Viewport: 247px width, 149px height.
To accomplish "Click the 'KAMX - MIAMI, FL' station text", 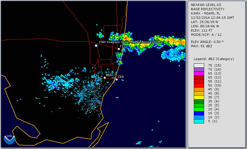I will (x=206, y=13).
